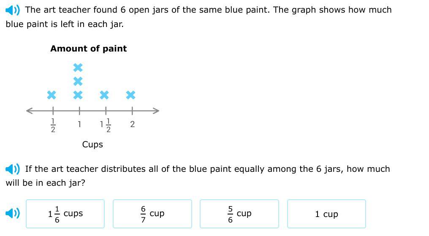Click the lowest X mark above 1

pyautogui.click(x=78, y=95)
